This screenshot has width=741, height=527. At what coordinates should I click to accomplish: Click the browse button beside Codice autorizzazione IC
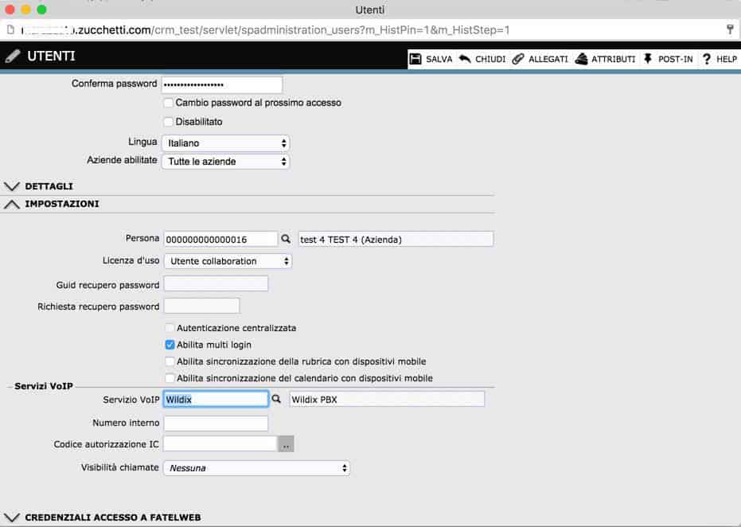click(286, 444)
